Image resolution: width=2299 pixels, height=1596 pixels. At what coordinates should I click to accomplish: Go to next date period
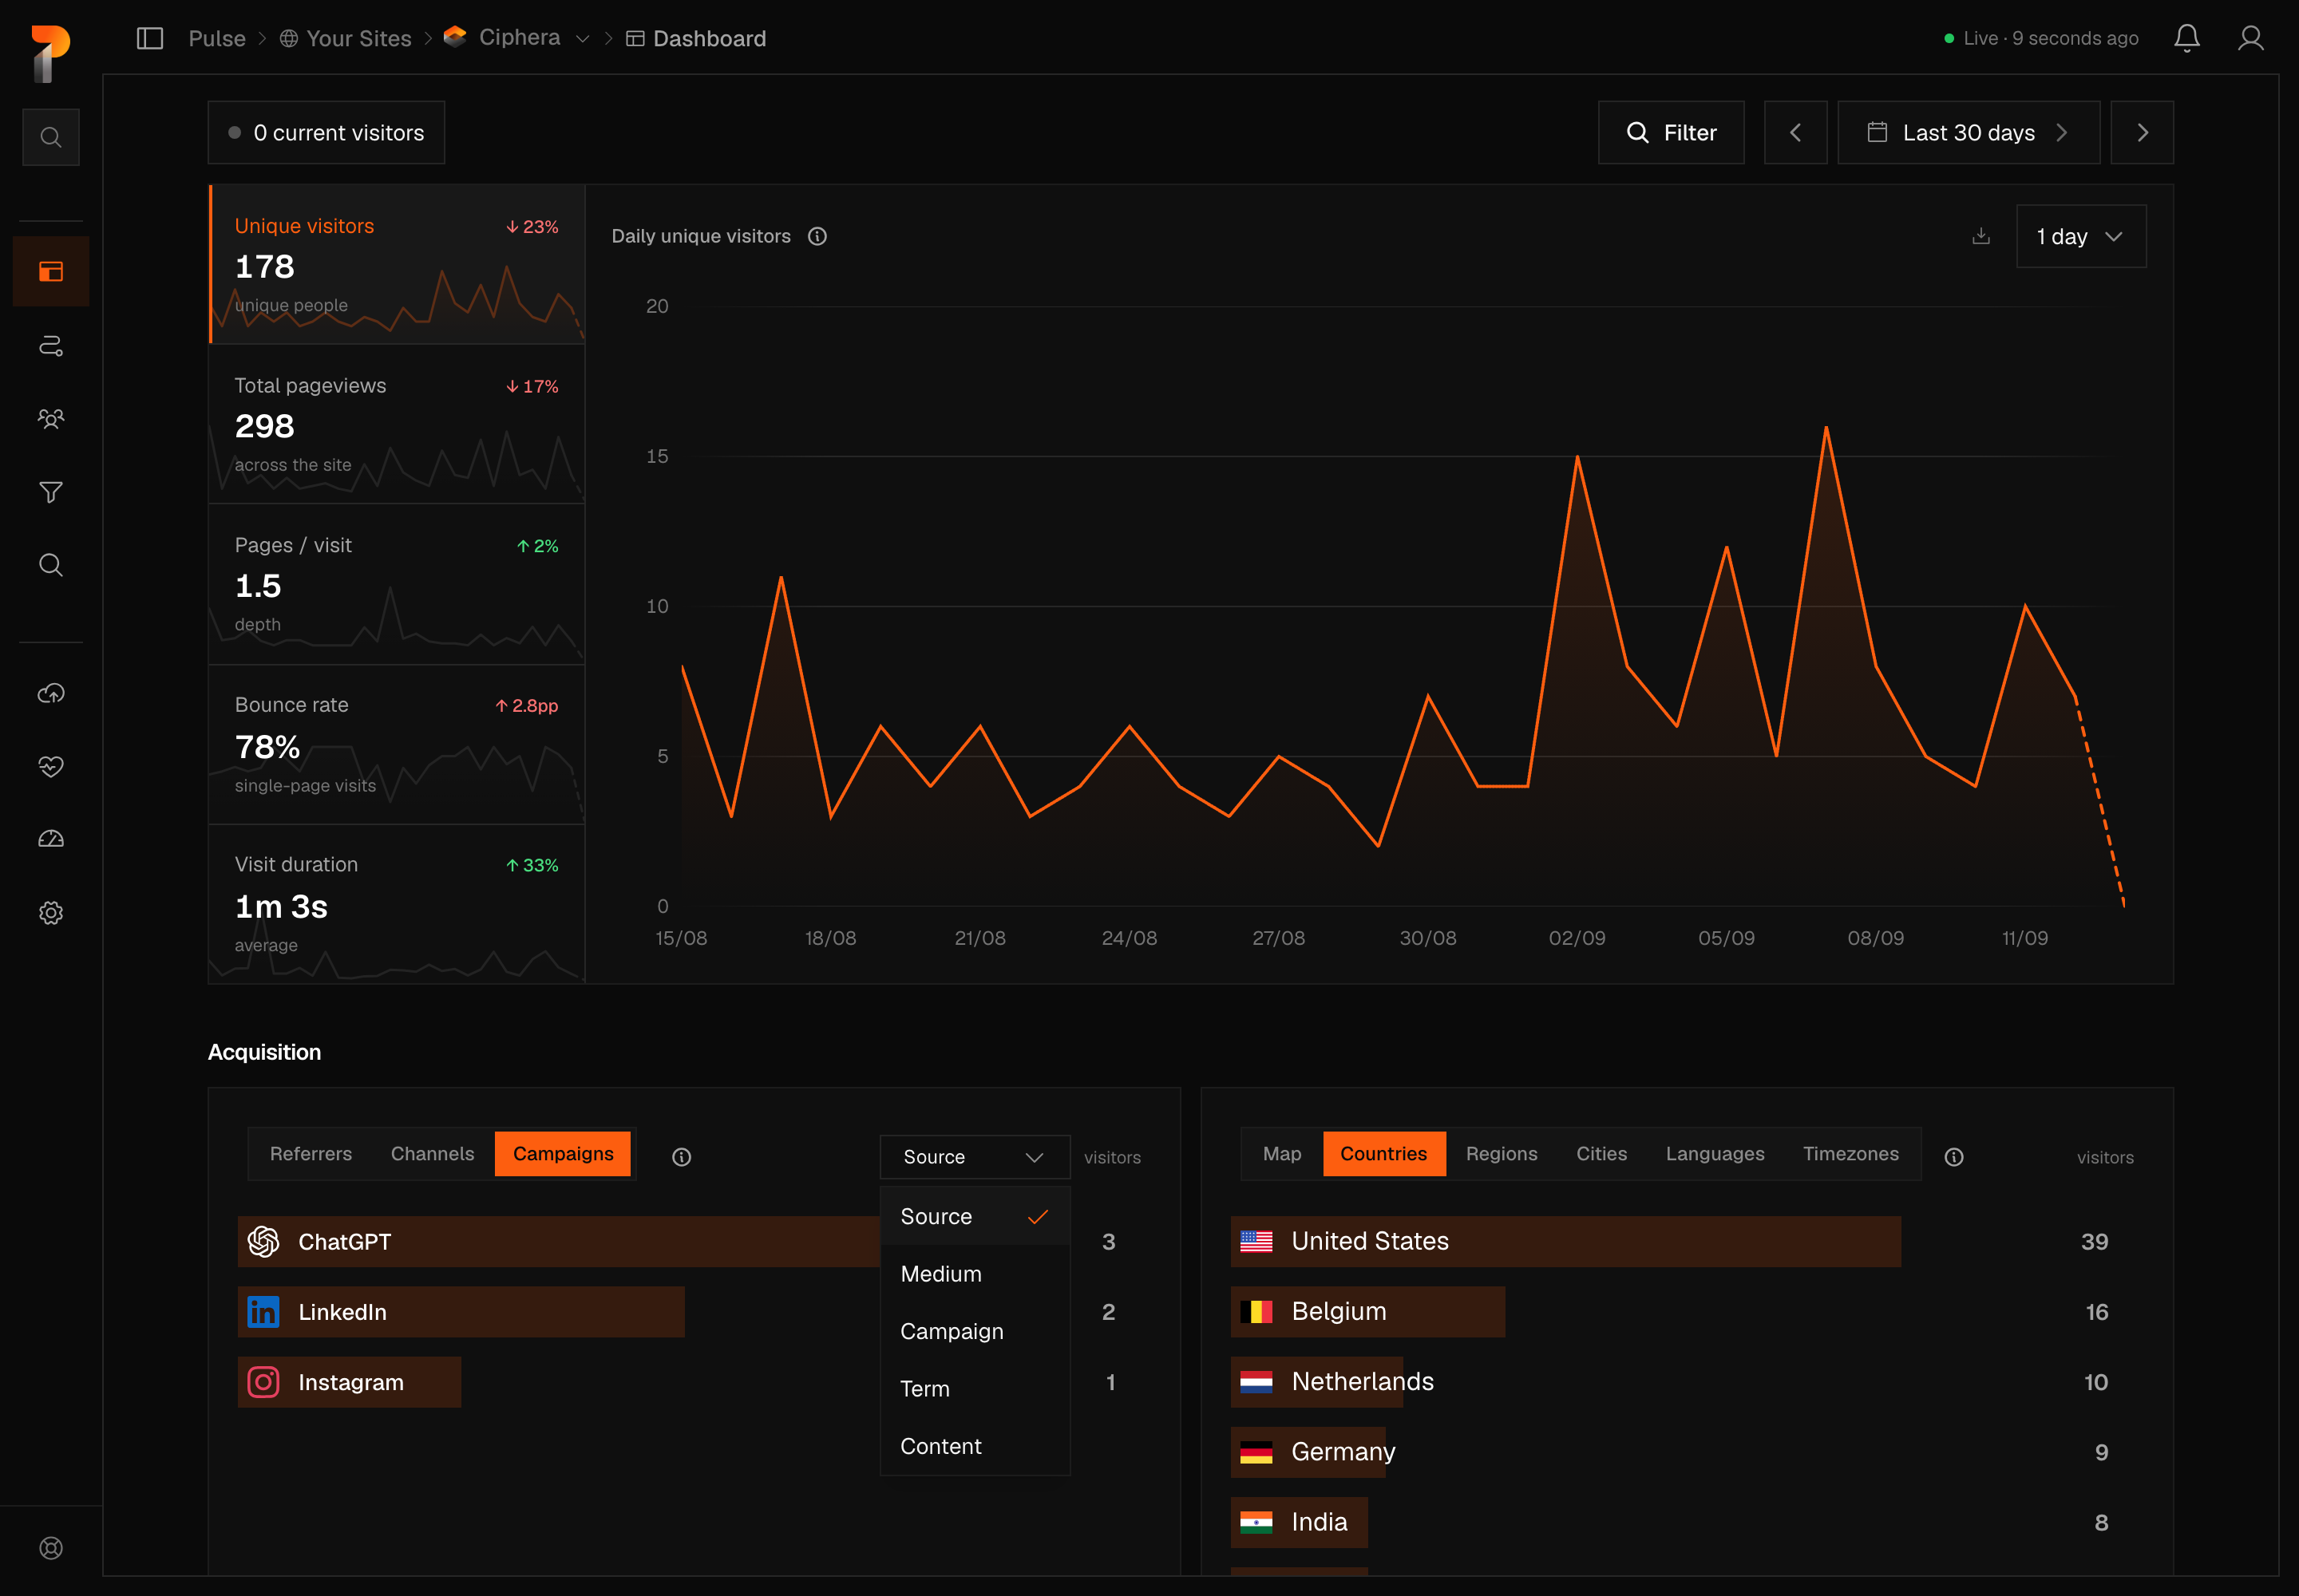click(2142, 132)
